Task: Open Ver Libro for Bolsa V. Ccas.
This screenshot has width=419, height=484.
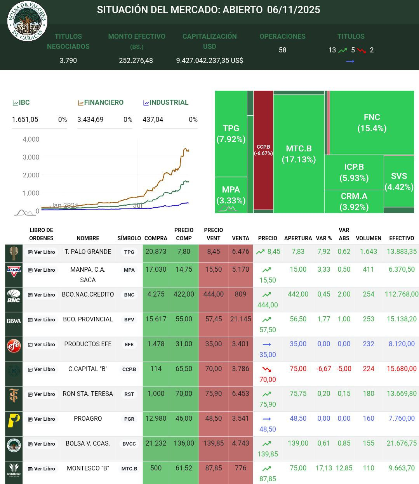Action: (x=42, y=444)
